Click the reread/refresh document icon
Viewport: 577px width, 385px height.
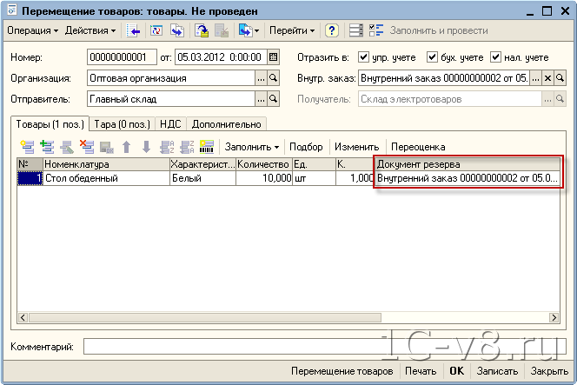[x=156, y=30]
